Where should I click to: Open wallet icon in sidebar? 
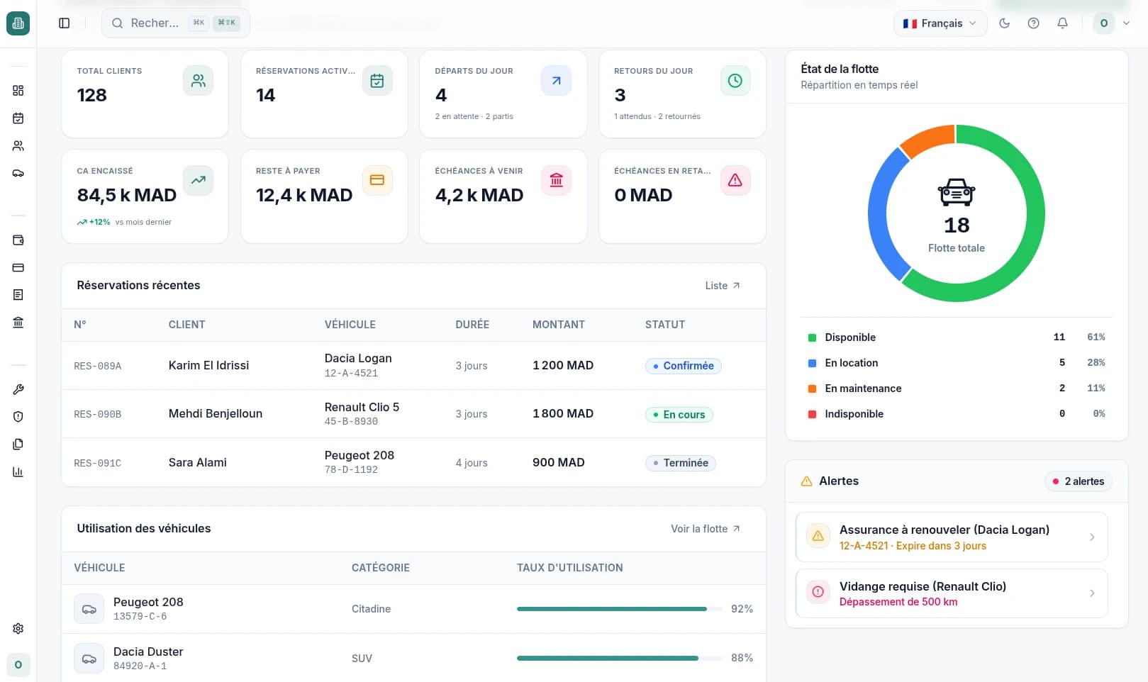(18, 240)
